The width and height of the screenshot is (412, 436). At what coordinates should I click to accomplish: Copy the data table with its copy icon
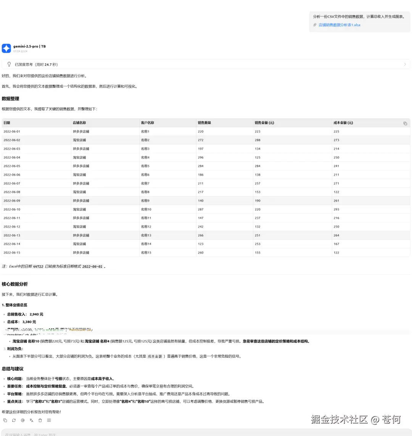[x=405, y=123]
